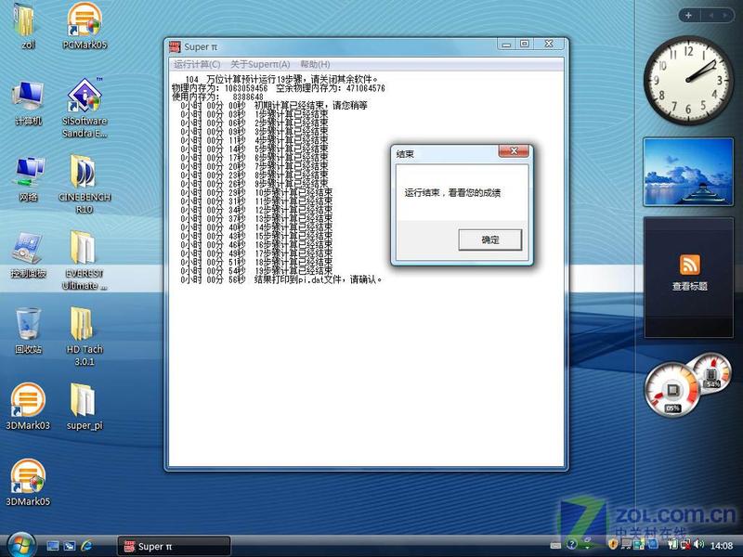Click the security shield tray icon

(x=613, y=545)
